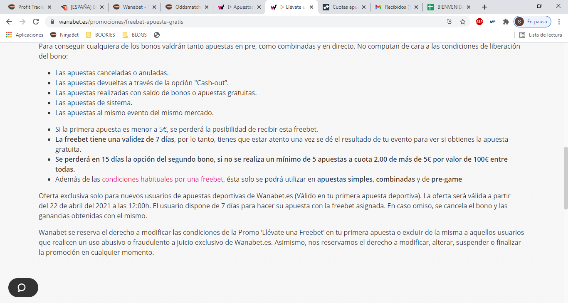
Task: Close the Apuestas tab
Action: pyautogui.click(x=259, y=7)
